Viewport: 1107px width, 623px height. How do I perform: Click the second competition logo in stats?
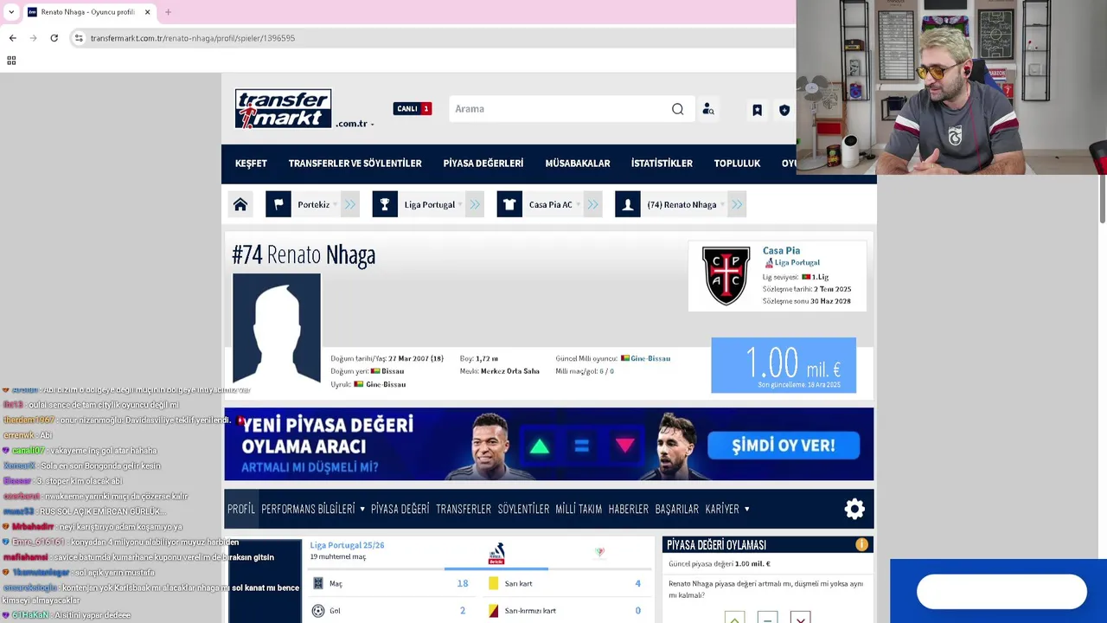tap(599, 552)
